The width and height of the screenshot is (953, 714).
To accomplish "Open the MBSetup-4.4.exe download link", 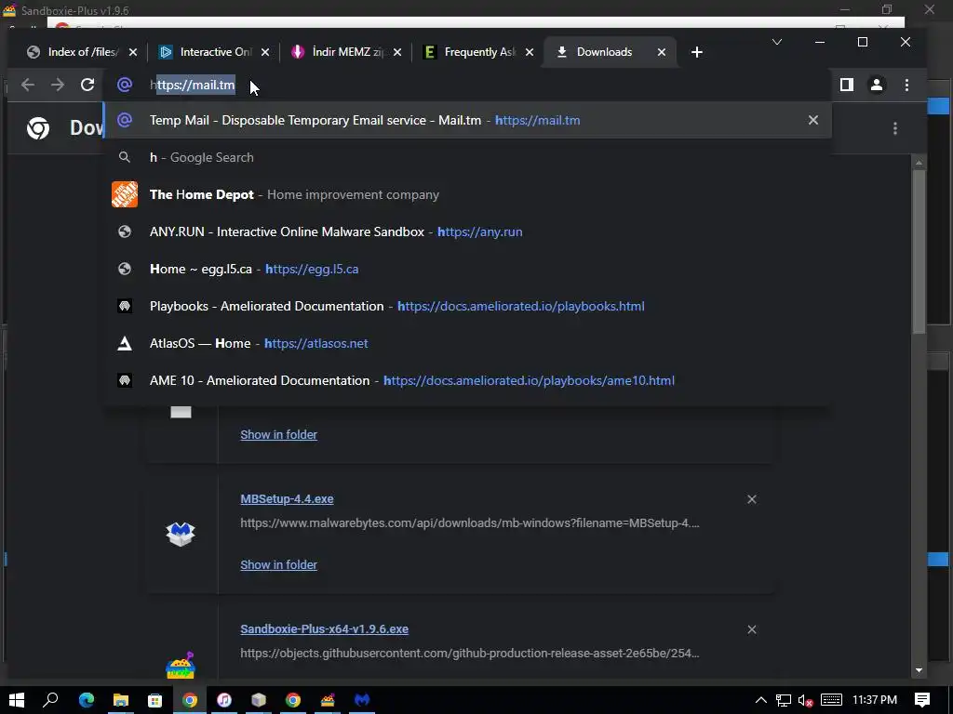I will (x=287, y=499).
